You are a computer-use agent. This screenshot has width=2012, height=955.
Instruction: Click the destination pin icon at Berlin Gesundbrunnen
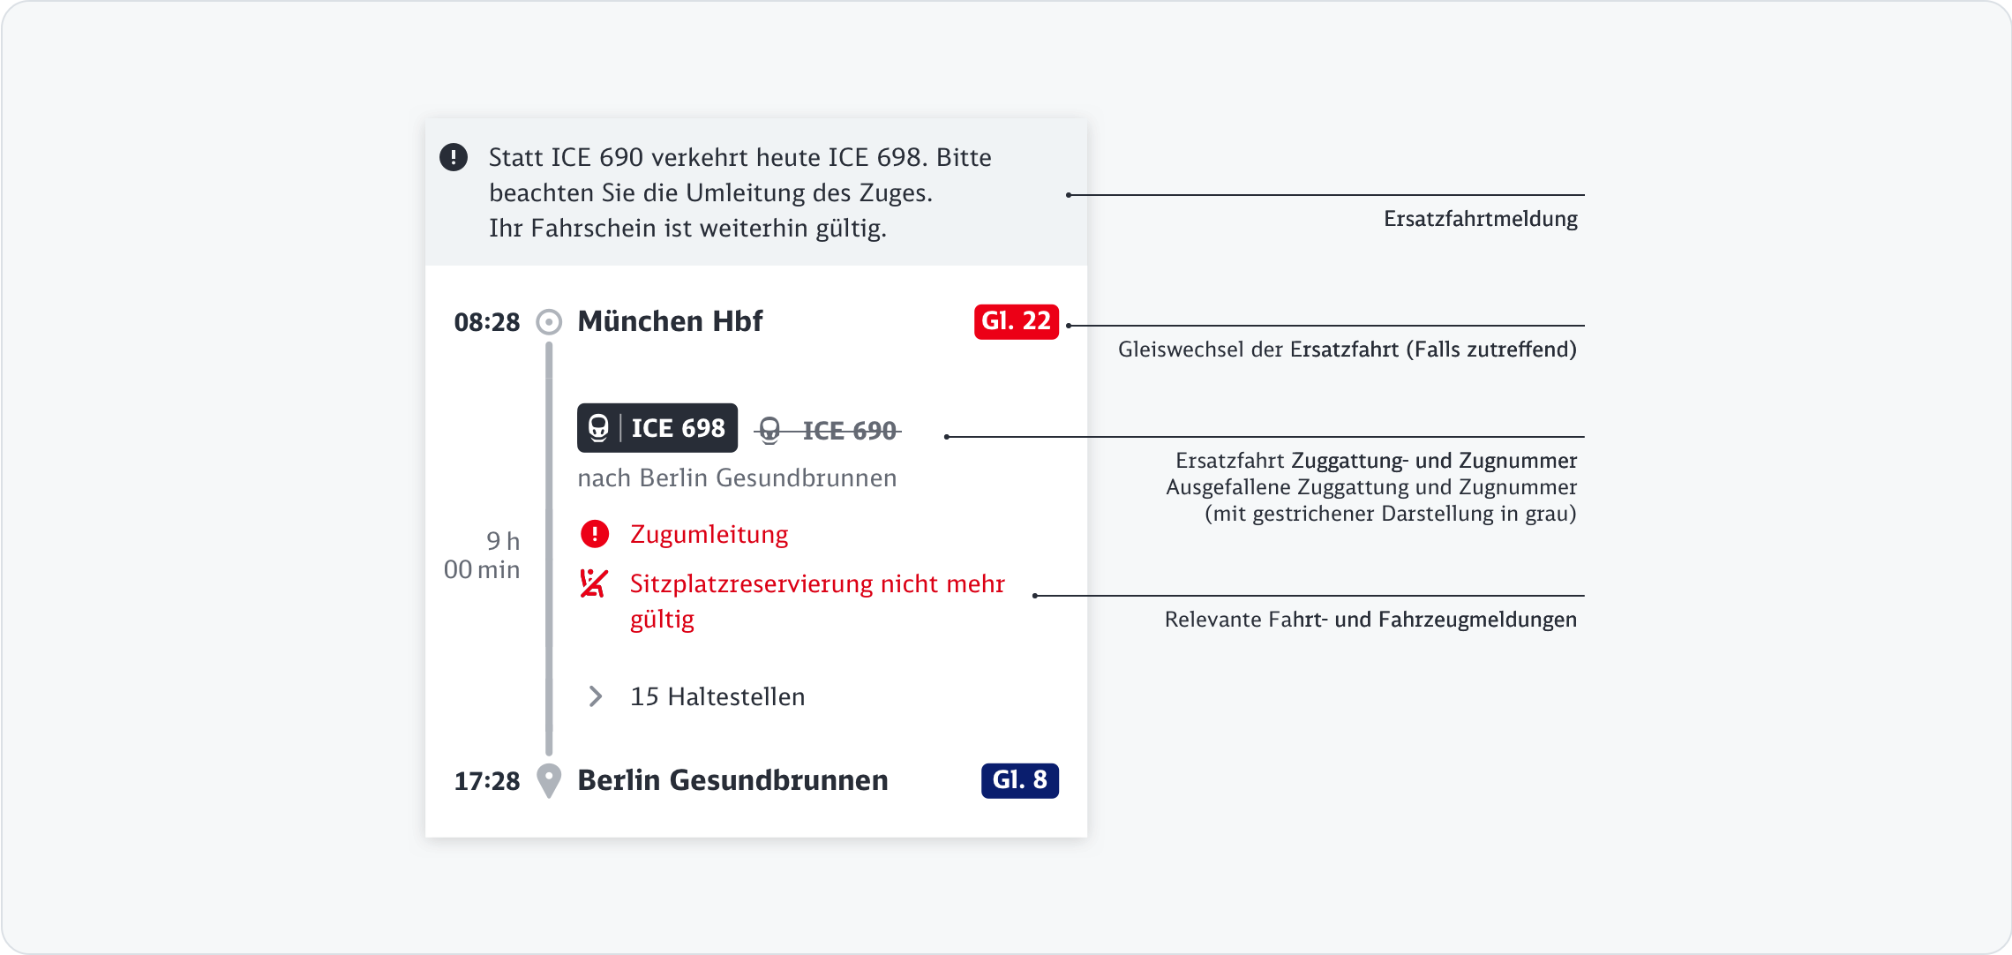coord(549,781)
